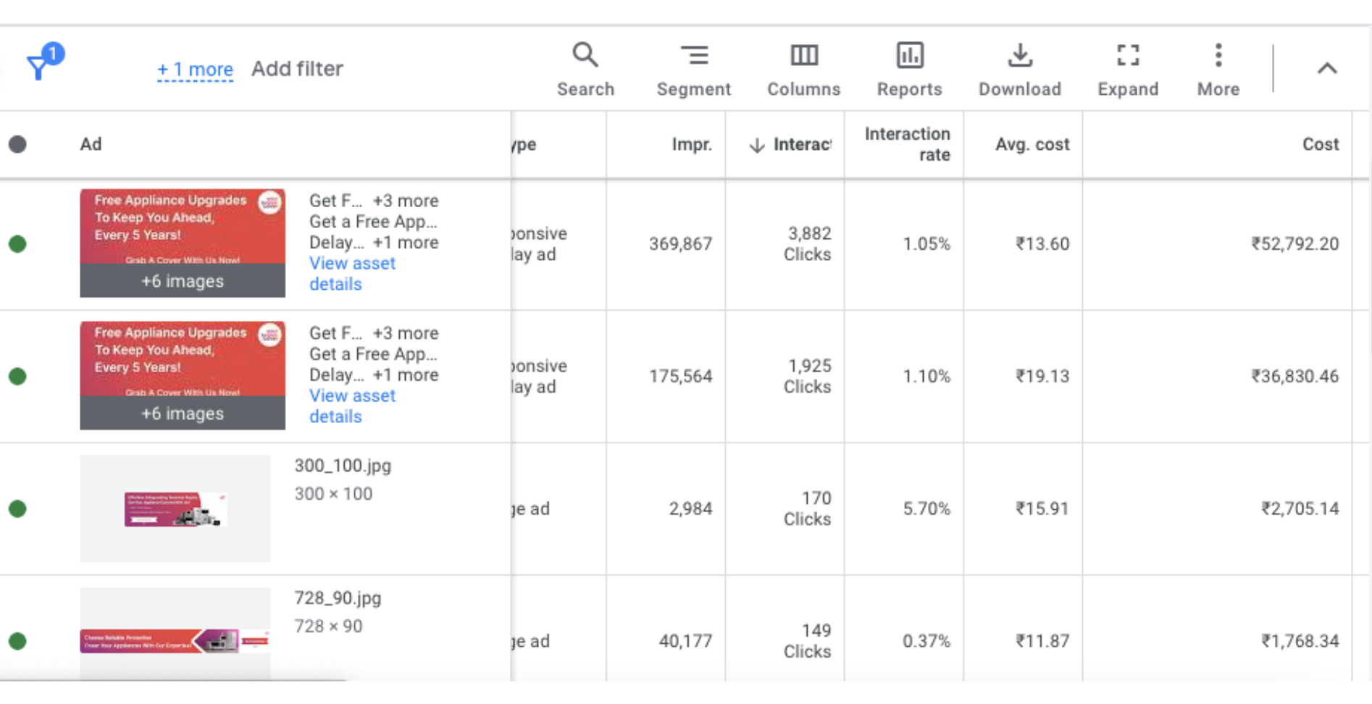This screenshot has height=704, width=1372.
Task: Toggle status dot of 300_100.jpg ad
Action: pos(18,509)
